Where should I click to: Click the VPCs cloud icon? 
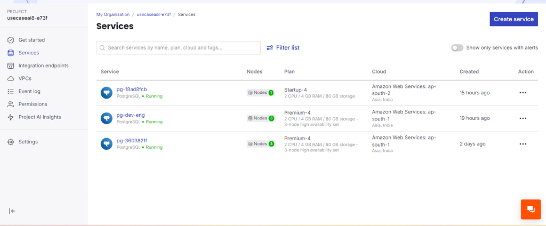click(x=11, y=78)
